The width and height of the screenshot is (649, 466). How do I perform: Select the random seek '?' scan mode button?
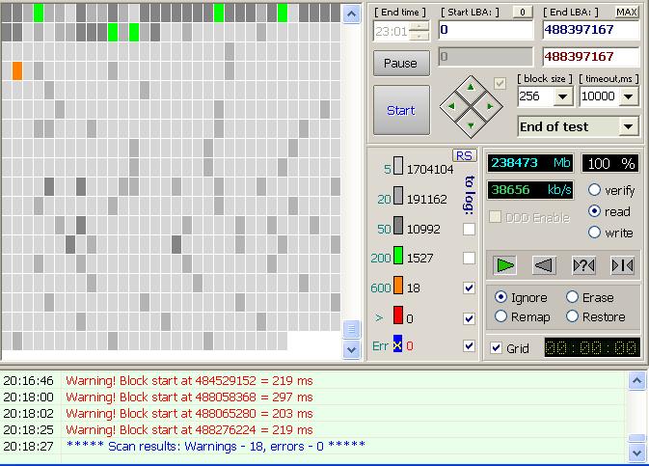tap(583, 265)
